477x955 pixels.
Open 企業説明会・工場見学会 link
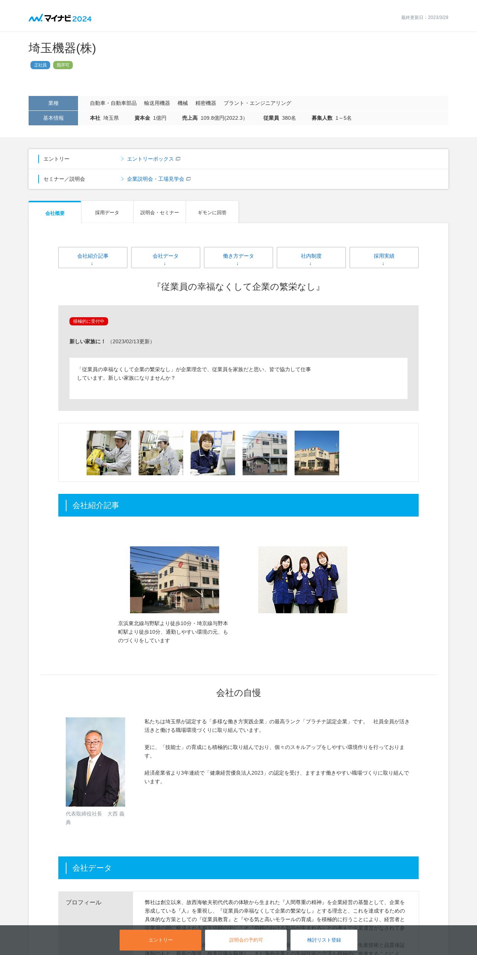point(156,179)
